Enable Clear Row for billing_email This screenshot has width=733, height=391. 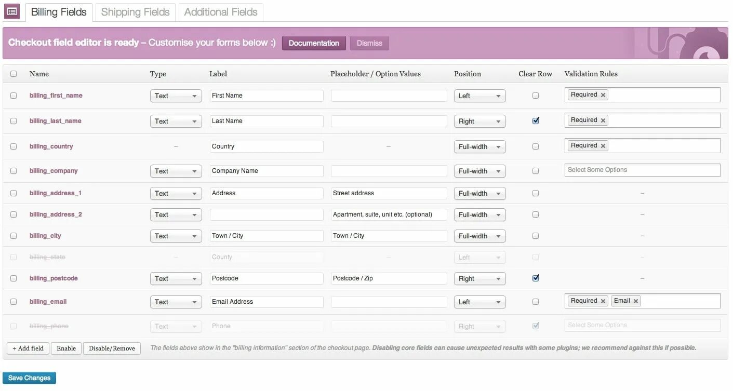coord(536,302)
